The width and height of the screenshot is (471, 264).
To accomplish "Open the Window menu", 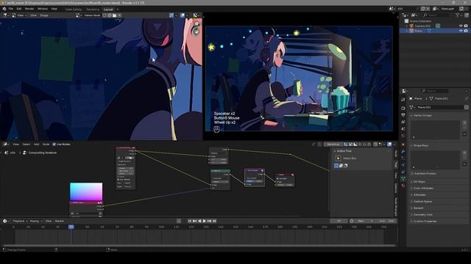I will click(x=43, y=9).
